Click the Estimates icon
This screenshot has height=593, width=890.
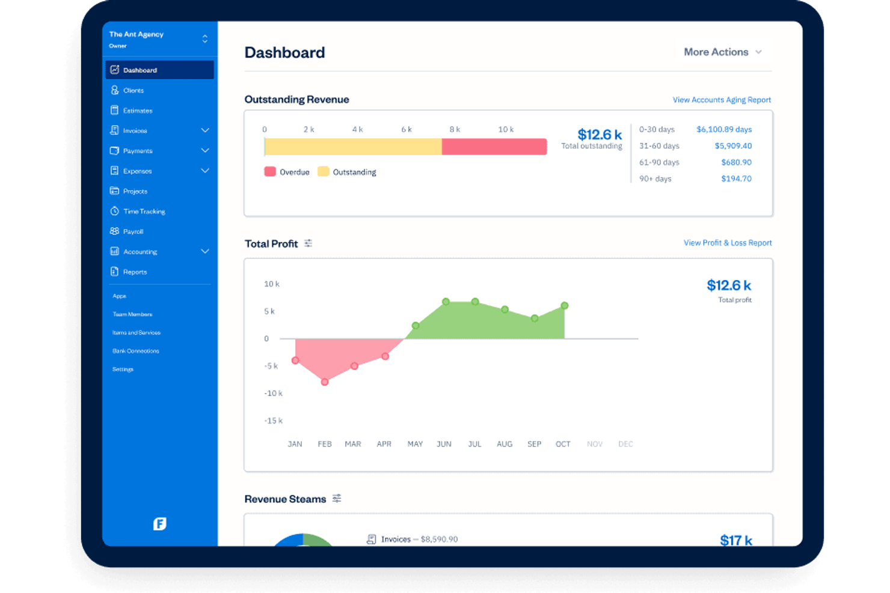point(115,110)
